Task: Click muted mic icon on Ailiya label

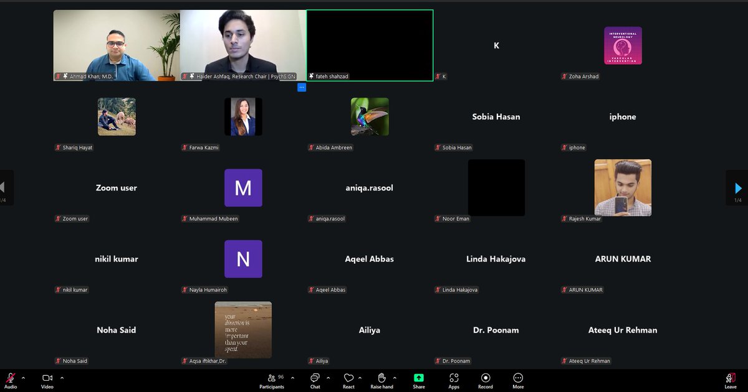Action: (x=312, y=361)
